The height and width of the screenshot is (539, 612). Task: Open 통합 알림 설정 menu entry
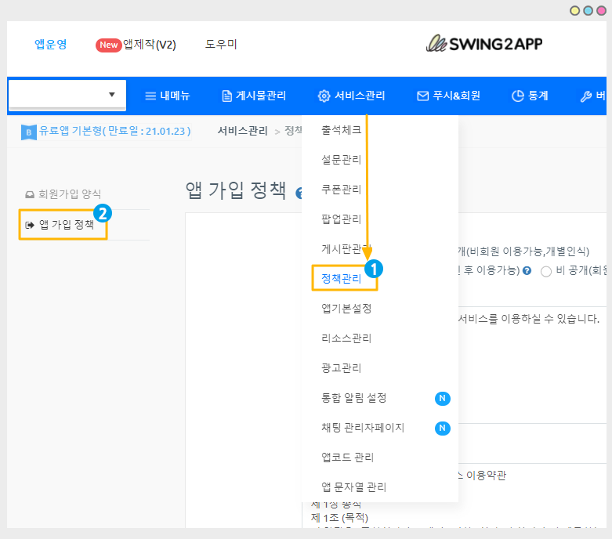point(354,398)
